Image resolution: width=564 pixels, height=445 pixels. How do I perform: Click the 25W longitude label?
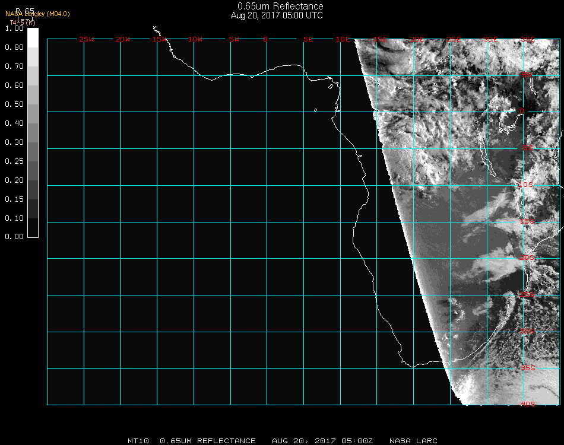click(86, 39)
